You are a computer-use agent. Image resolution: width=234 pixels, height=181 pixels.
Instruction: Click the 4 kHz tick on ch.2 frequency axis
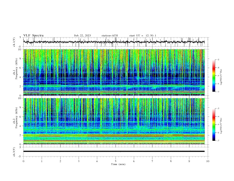click(21, 126)
